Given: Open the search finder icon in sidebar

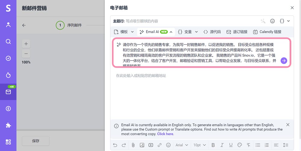Looking at the screenshot, I should point(8,42).
